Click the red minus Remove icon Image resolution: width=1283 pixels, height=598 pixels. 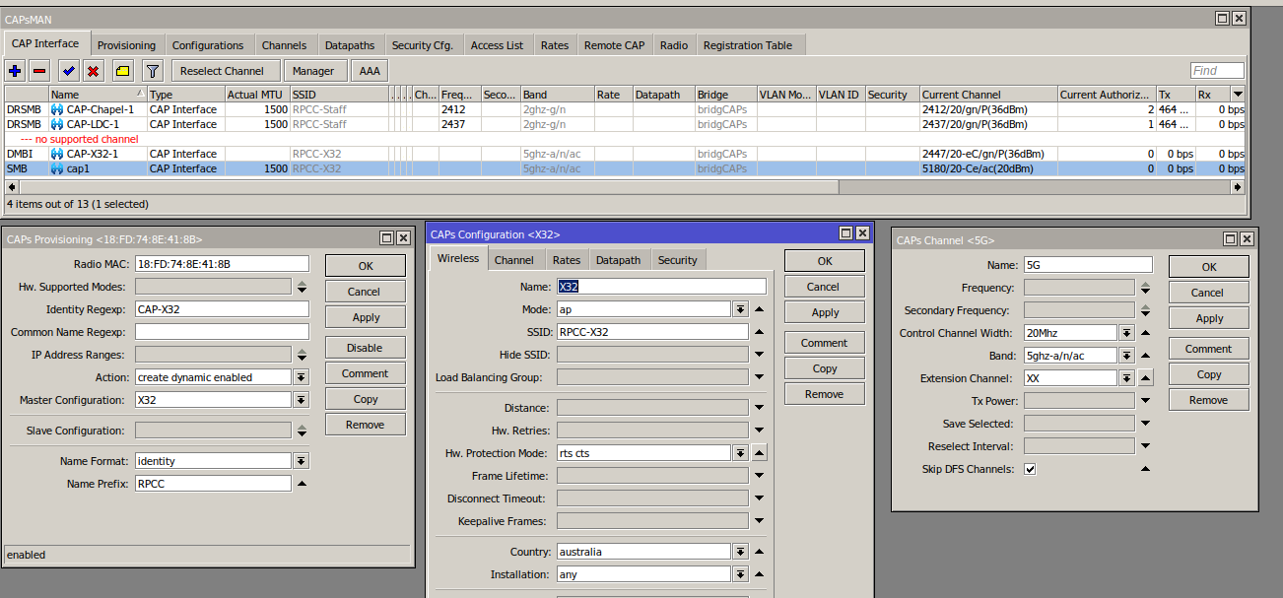(x=39, y=71)
